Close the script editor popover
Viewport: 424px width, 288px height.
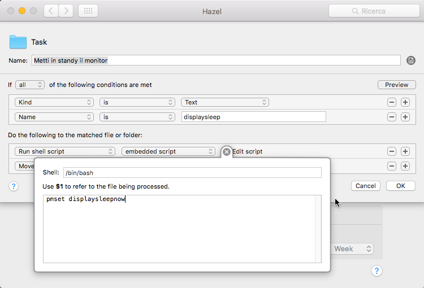[227, 152]
